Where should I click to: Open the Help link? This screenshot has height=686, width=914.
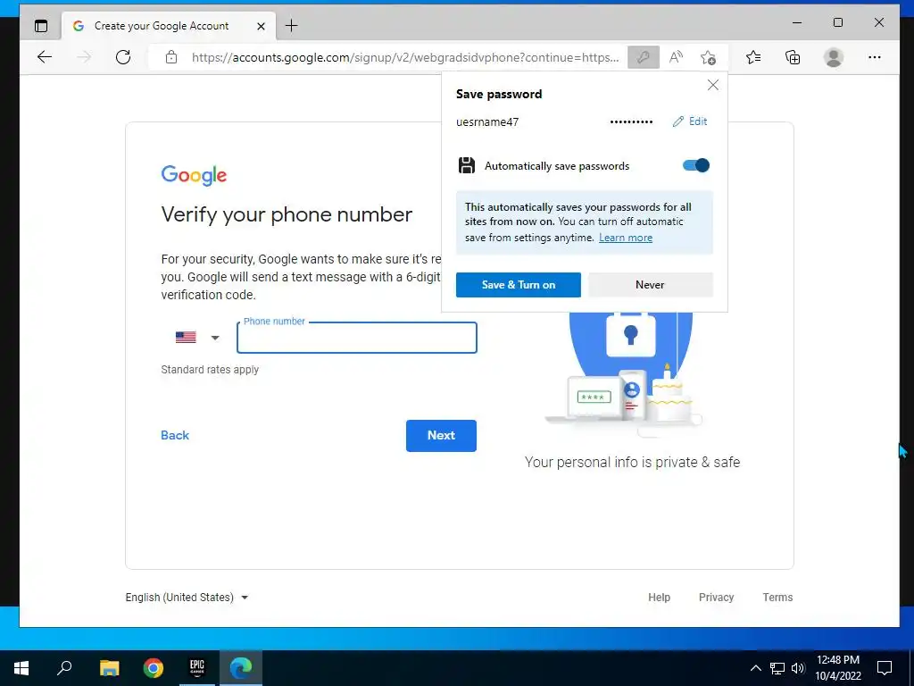[x=660, y=598]
